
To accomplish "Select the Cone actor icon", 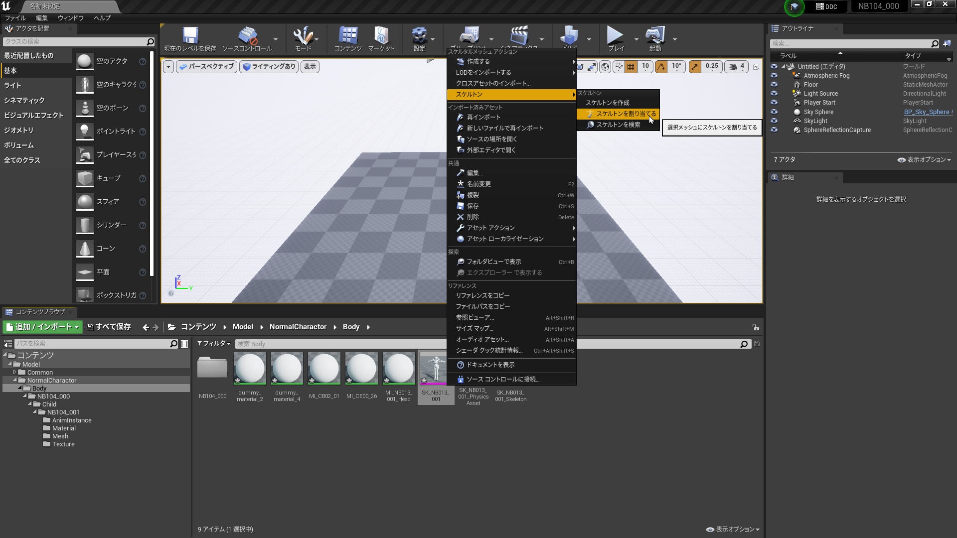I will point(85,249).
